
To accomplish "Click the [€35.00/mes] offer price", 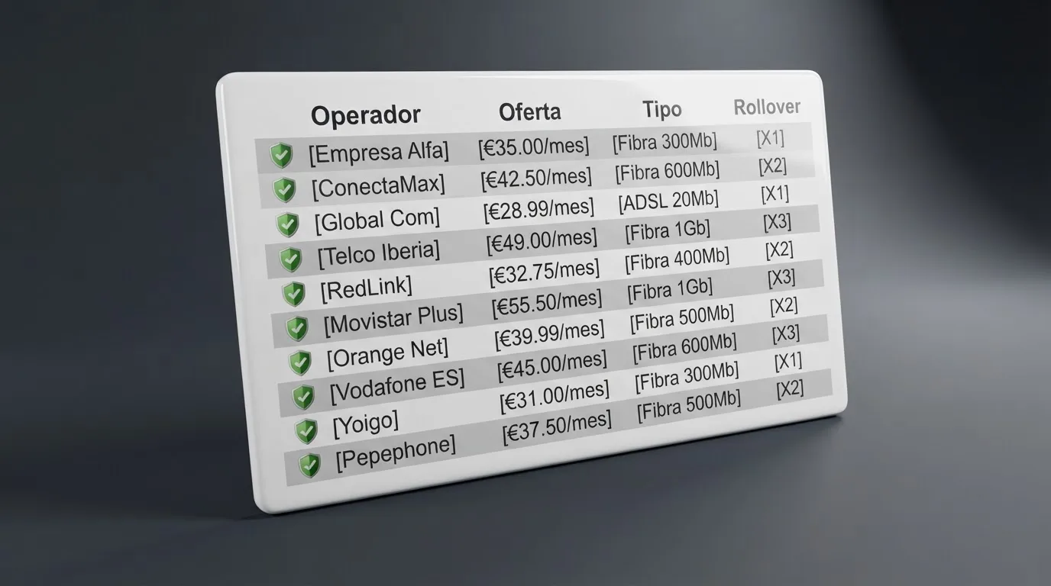I will pos(534,146).
